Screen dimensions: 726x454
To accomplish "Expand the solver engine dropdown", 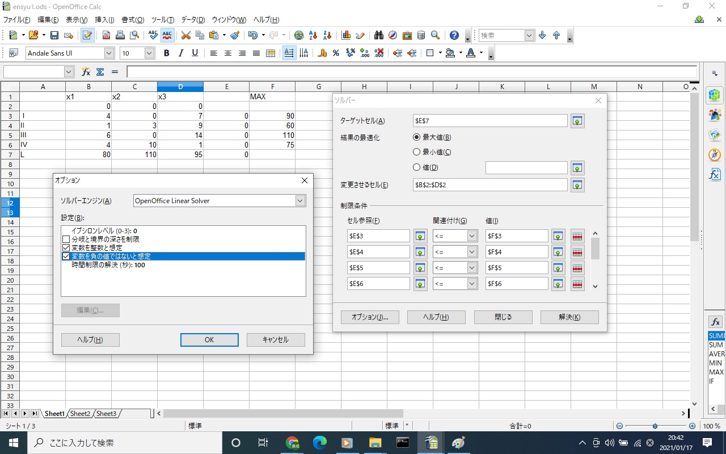I will (300, 201).
